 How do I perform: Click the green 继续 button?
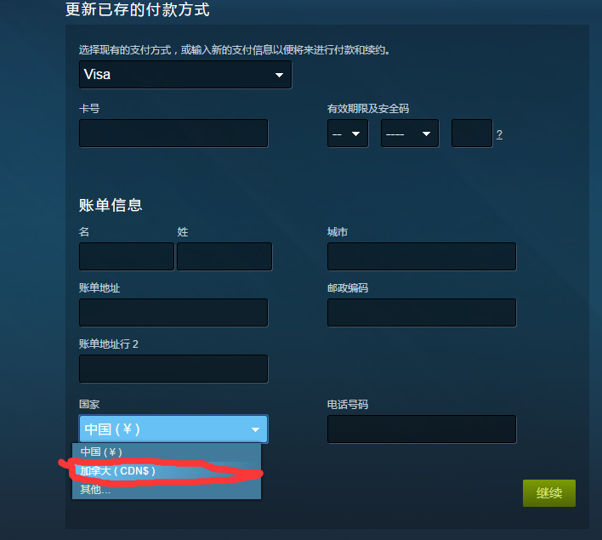pos(549,493)
